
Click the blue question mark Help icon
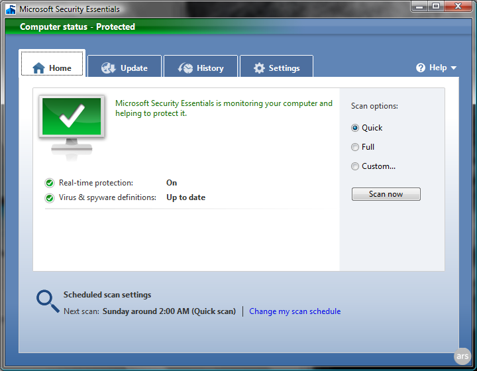(x=421, y=68)
